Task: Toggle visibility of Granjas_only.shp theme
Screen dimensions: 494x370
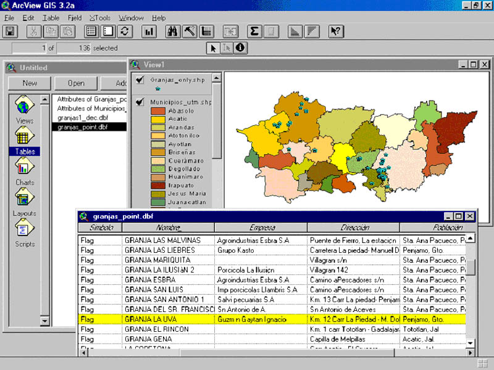Action: (x=140, y=80)
